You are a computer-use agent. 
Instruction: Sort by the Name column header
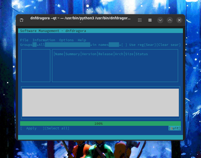point(59,54)
